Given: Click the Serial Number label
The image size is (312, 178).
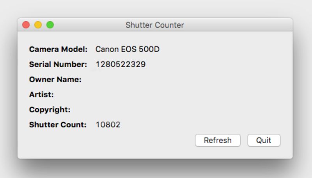Looking at the screenshot, I should tap(58, 64).
